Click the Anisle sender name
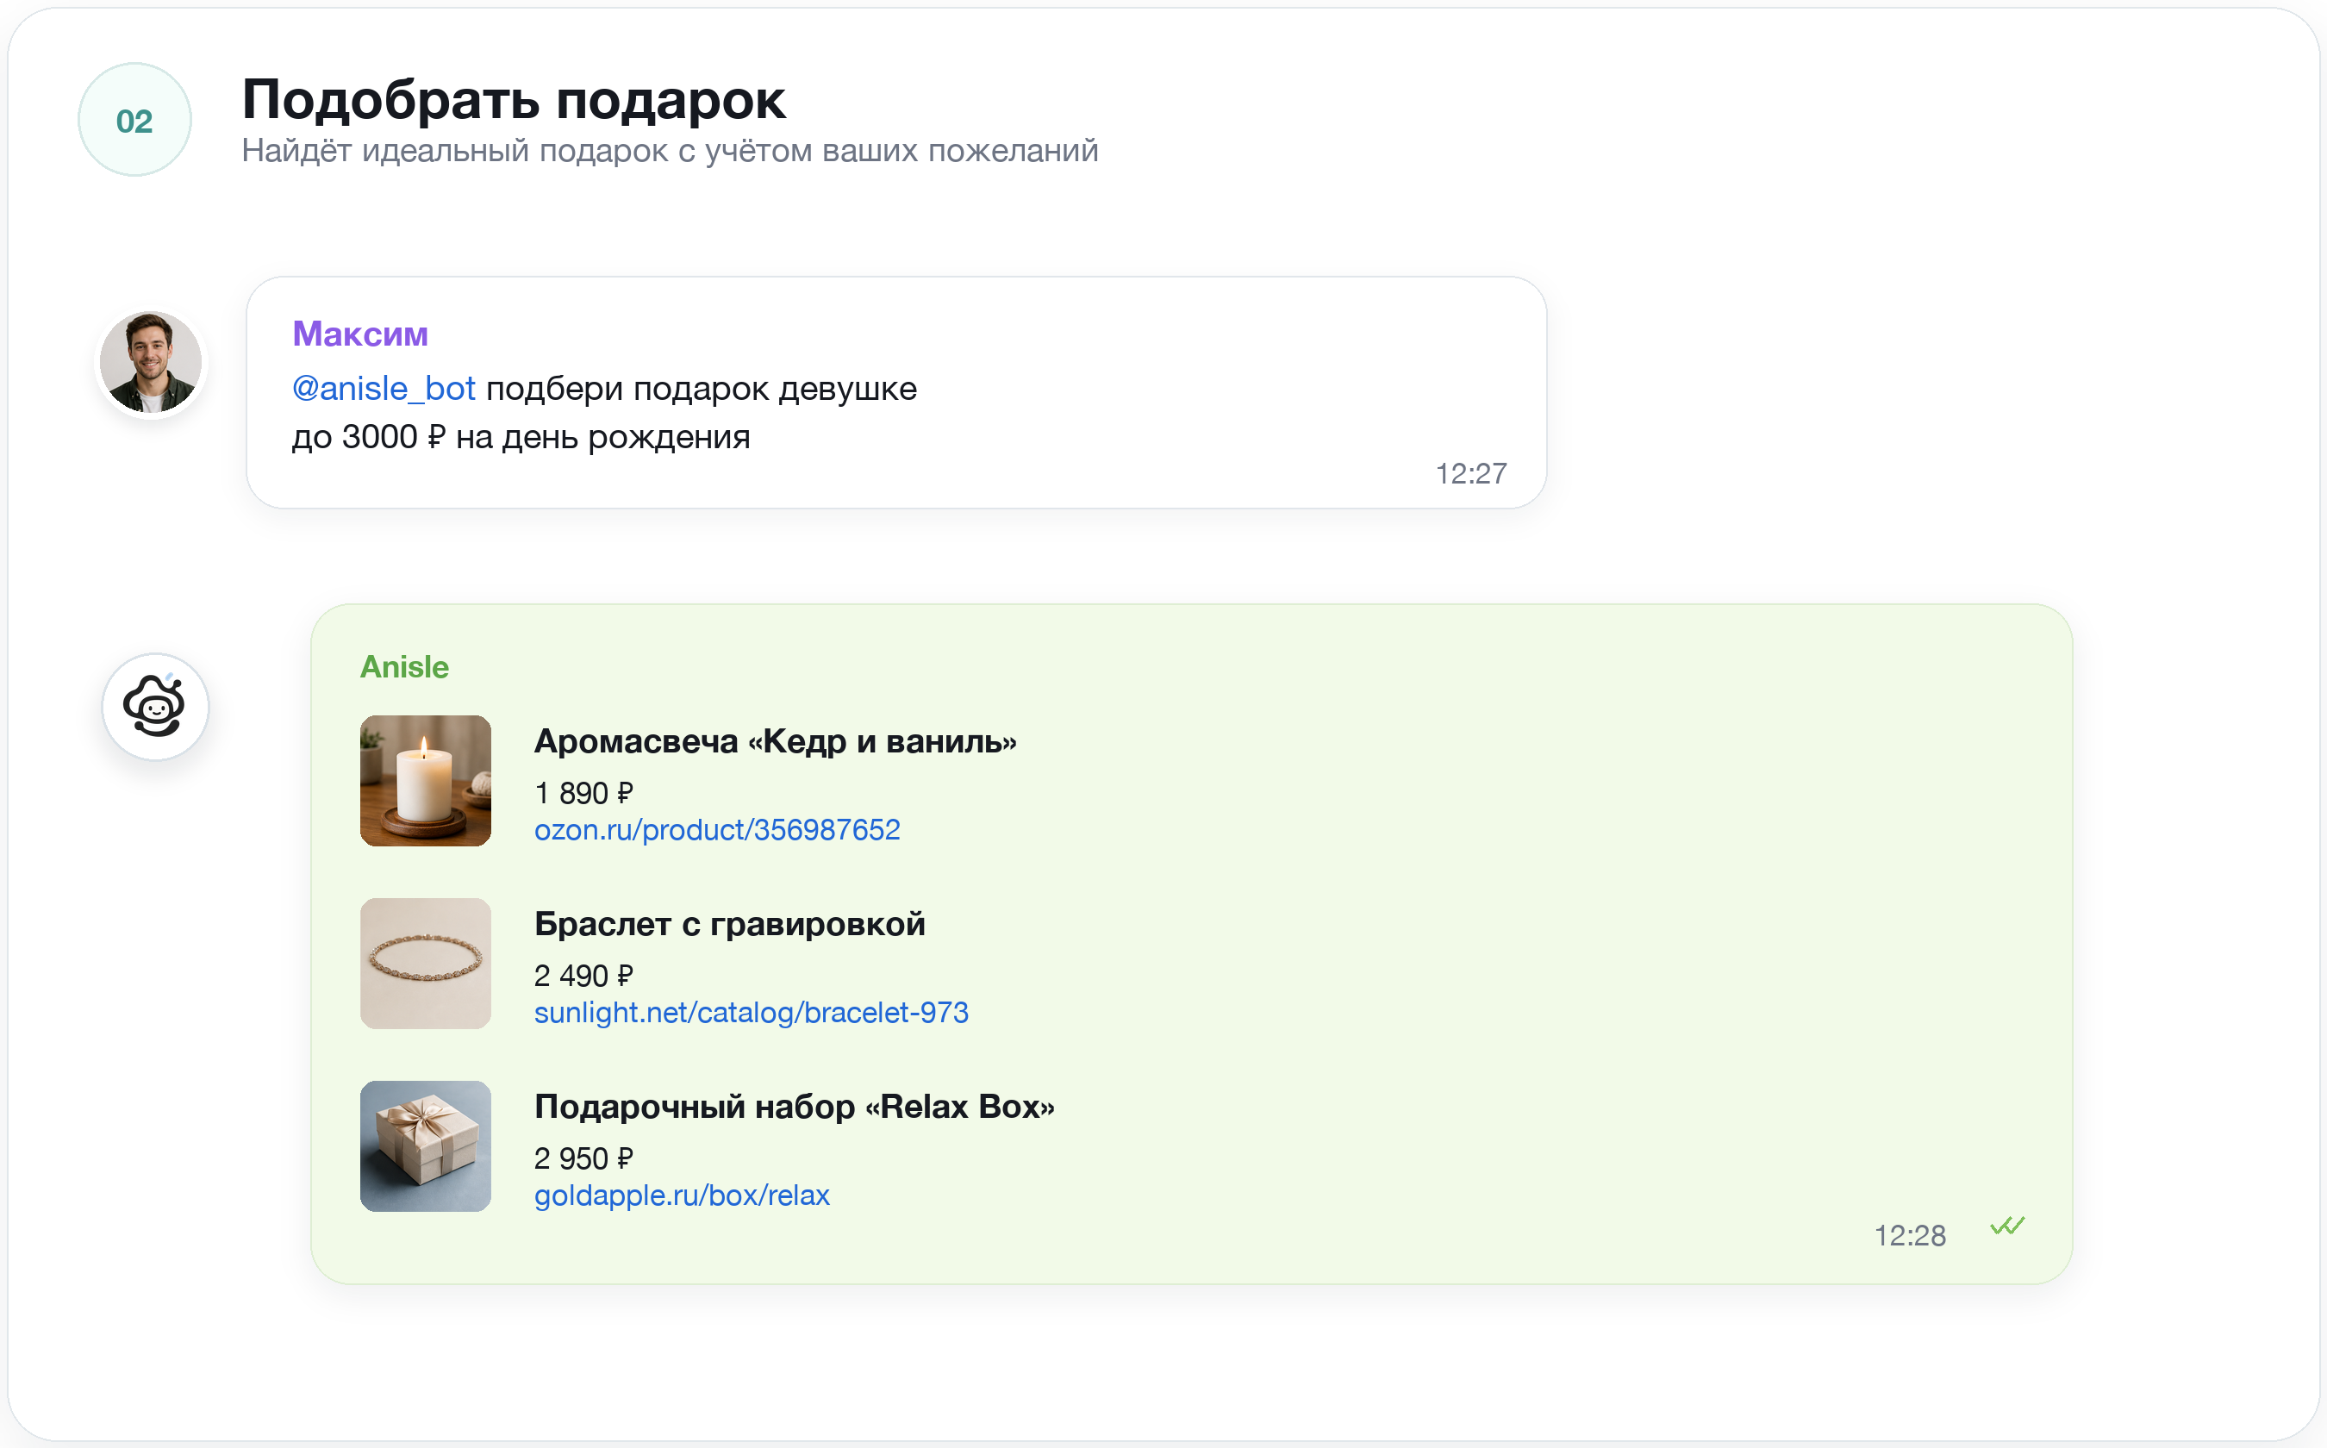Image resolution: width=2327 pixels, height=1448 pixels. click(404, 666)
